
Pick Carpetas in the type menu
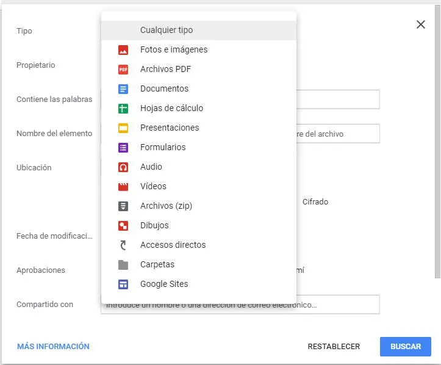(x=157, y=264)
